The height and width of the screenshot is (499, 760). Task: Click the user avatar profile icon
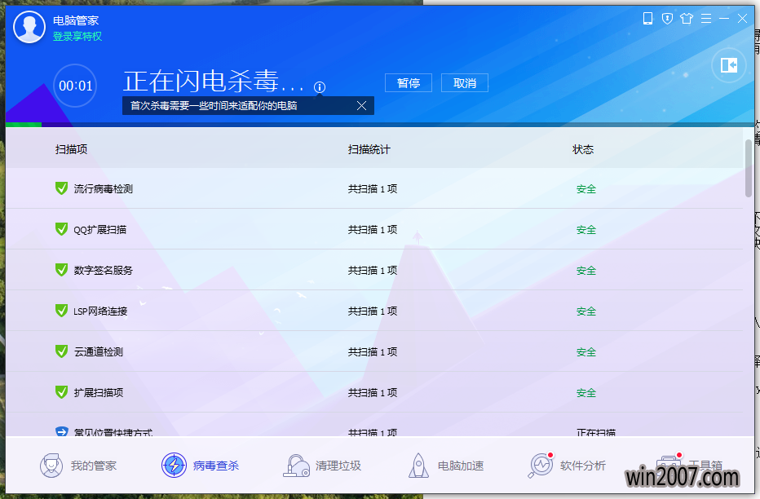pyautogui.click(x=29, y=27)
